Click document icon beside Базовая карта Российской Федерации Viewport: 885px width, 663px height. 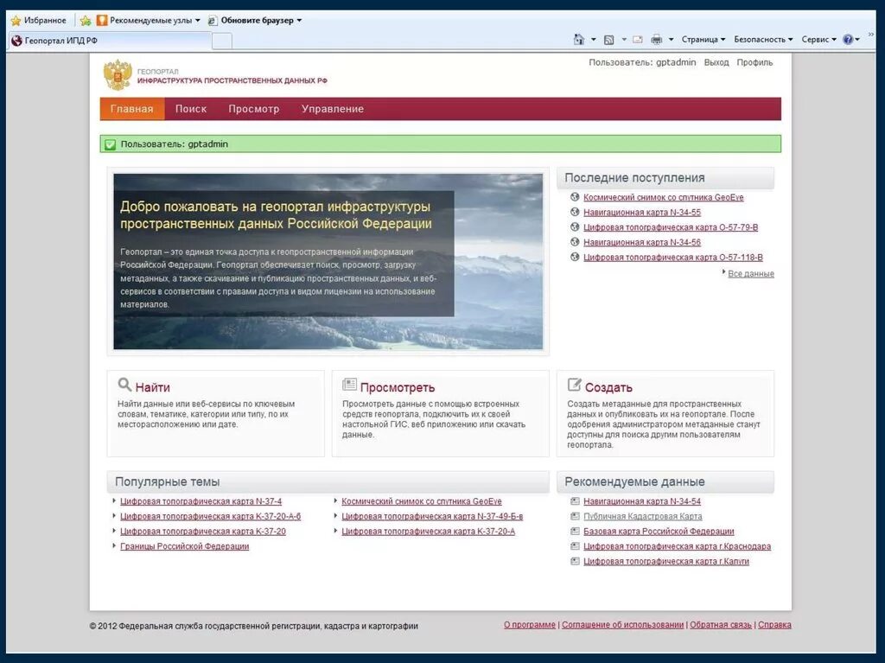[575, 531]
